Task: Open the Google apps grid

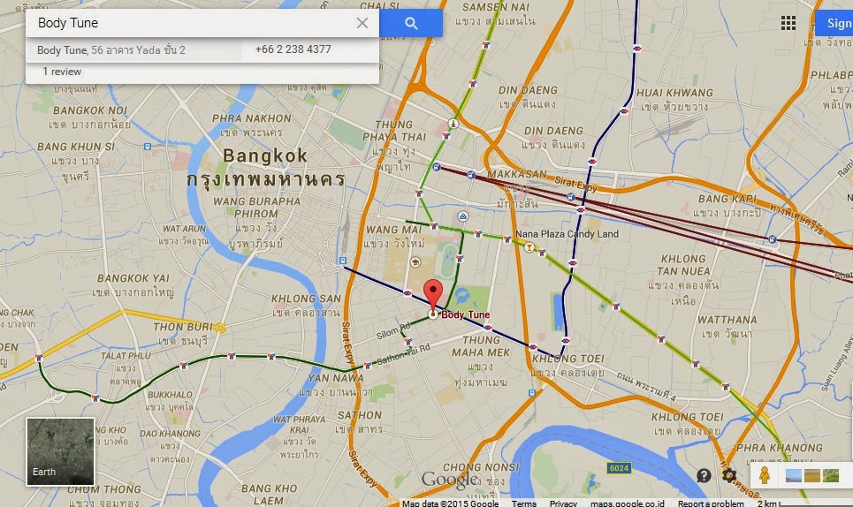Action: [788, 23]
